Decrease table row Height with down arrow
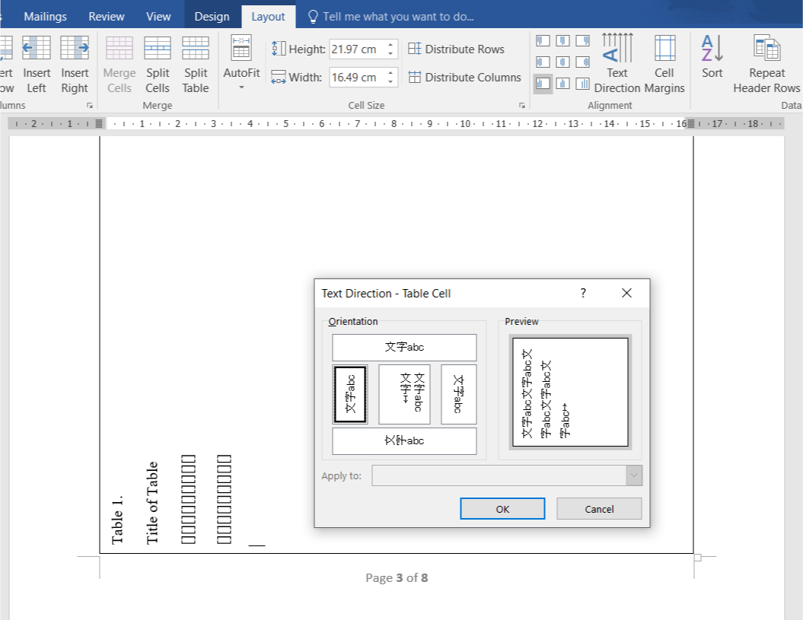The height and width of the screenshot is (620, 803). (390, 54)
